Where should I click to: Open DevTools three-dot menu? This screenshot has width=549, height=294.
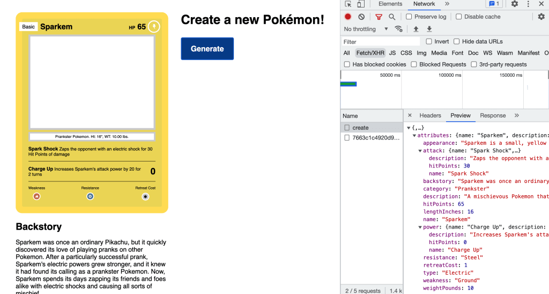[528, 4]
